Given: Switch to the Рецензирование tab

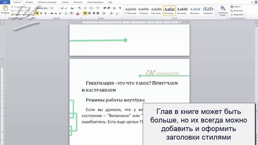Looking at the screenshot, I should [x=95, y=2].
